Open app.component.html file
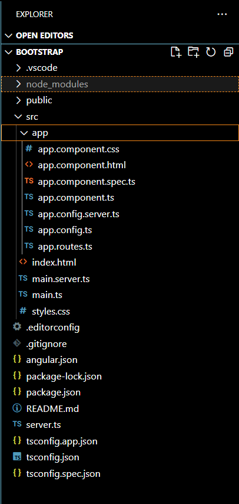Viewport: 239px width, 504px height. point(81,165)
